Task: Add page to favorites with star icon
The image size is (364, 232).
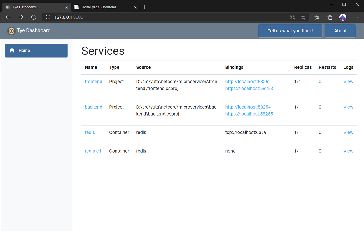Action: [x=303, y=17]
